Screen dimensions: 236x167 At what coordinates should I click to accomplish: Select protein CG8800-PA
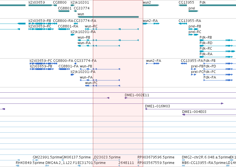point(63,61)
